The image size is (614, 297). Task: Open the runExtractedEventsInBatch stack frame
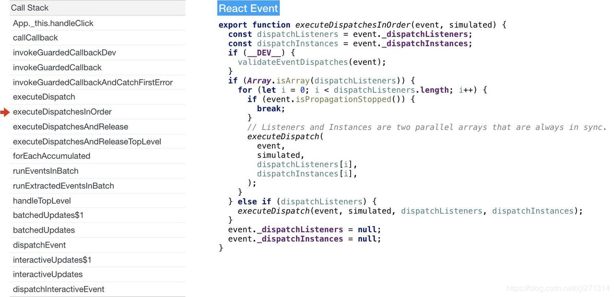97,186
